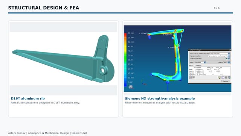The image size is (241, 136).
Task: Click 'Siemens NX strength-analysis example' heading
Action: coord(160,98)
